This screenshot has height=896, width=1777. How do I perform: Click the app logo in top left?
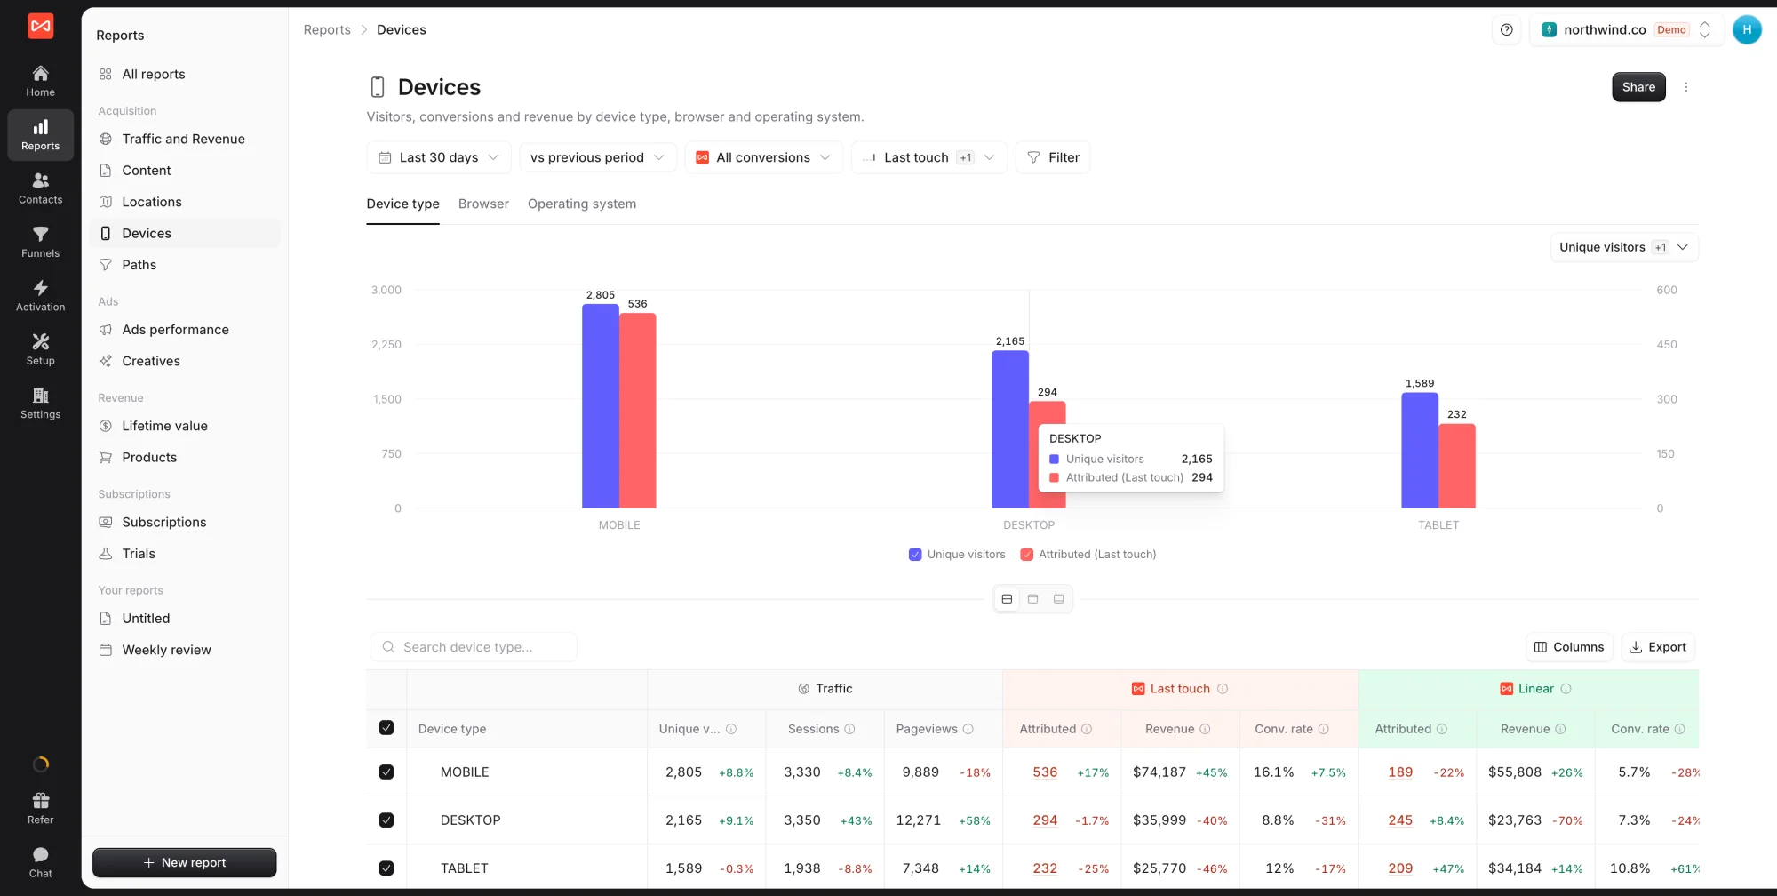tap(40, 26)
